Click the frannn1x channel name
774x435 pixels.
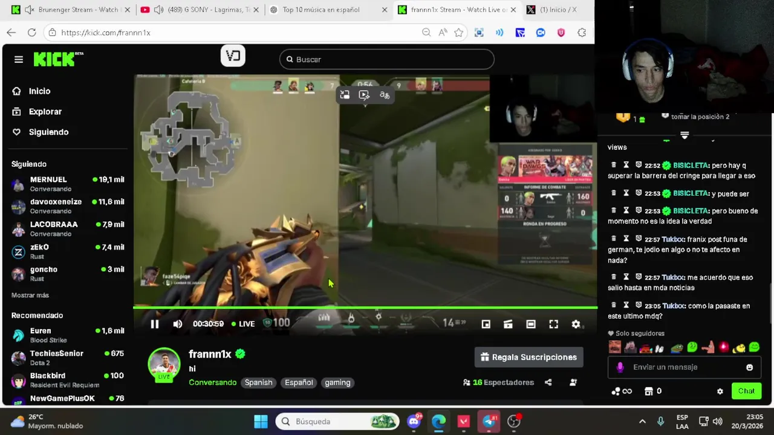click(x=210, y=354)
